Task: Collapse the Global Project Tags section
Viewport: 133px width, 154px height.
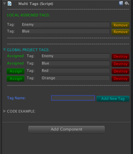Action: 4,50
